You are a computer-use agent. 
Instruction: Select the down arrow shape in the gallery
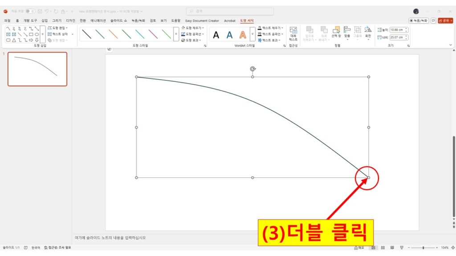click(37, 40)
